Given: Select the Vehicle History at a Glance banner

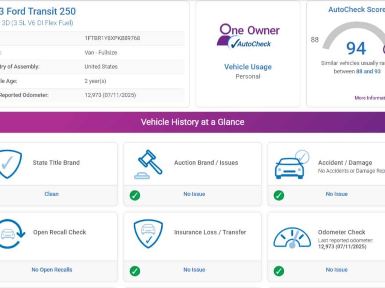Looking at the screenshot, I should 192,122.
